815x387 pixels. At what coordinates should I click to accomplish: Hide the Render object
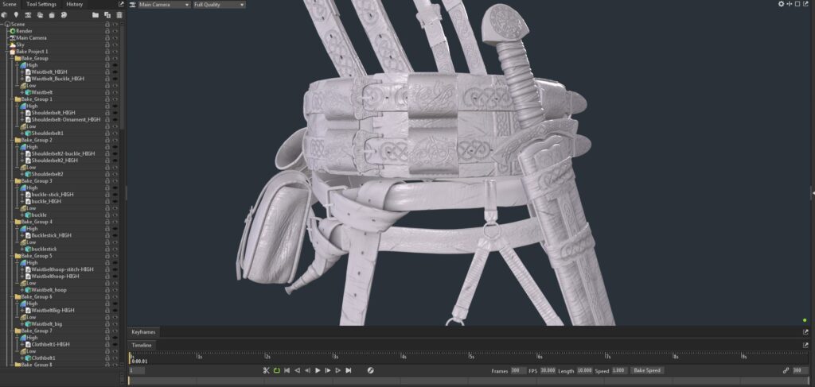point(115,31)
